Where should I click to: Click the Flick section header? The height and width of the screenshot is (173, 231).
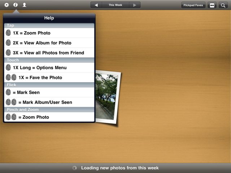pos(49,85)
